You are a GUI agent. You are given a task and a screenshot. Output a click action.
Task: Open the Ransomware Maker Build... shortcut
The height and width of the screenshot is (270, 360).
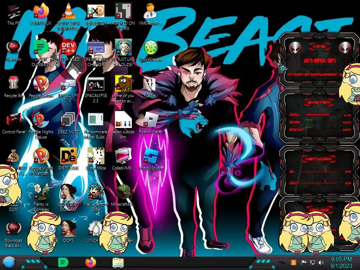pyautogui.click(x=96, y=120)
